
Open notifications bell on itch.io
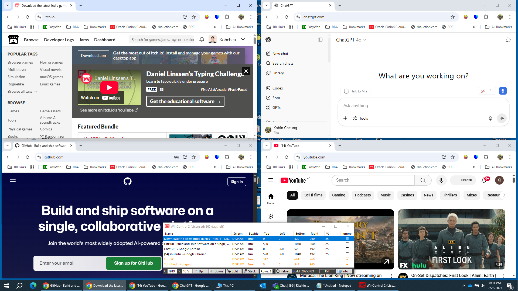coord(202,40)
